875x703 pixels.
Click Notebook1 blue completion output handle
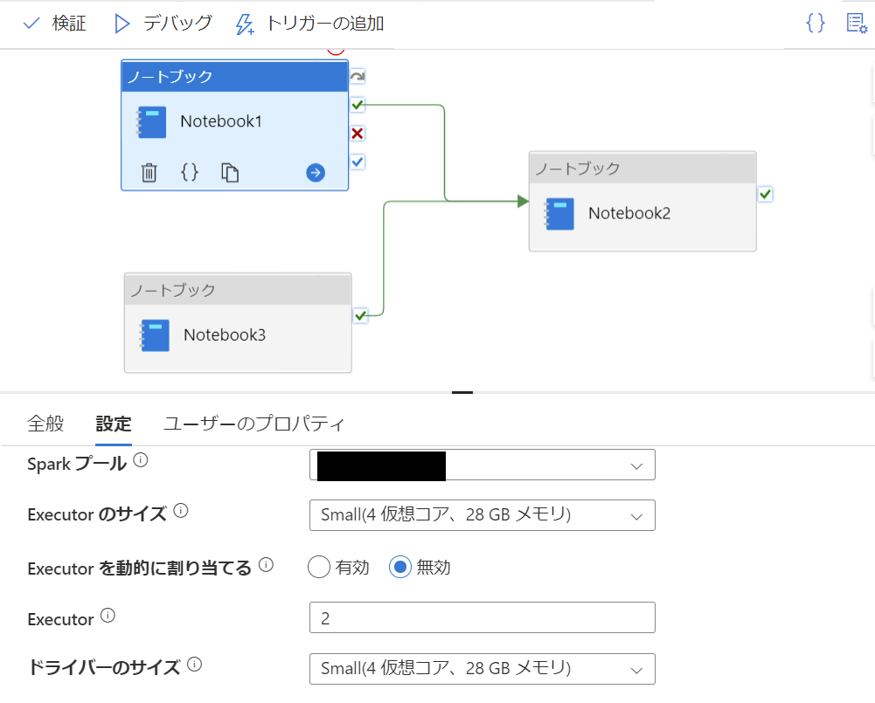pos(358,162)
